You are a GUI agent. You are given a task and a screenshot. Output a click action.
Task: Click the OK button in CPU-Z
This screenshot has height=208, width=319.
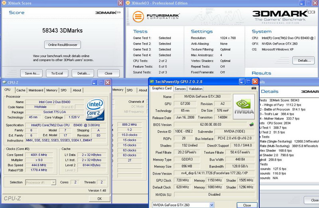pos(99,199)
